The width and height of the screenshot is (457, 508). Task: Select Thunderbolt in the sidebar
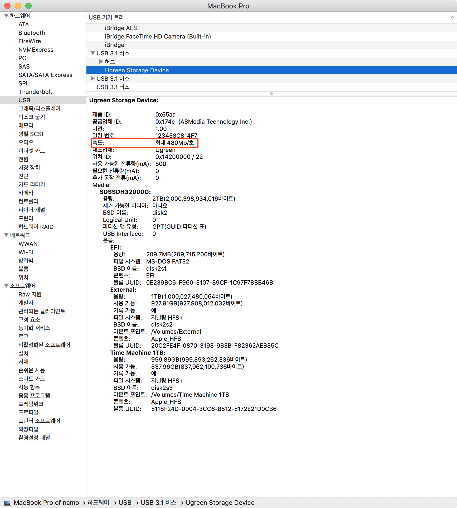click(x=35, y=92)
